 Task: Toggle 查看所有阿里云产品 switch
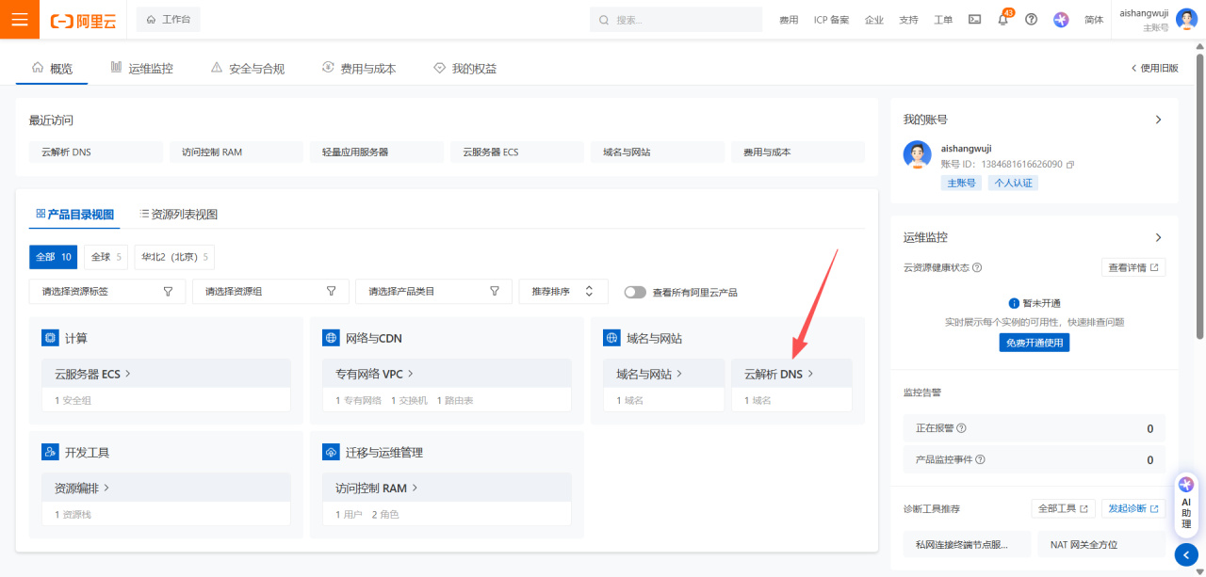(x=635, y=292)
